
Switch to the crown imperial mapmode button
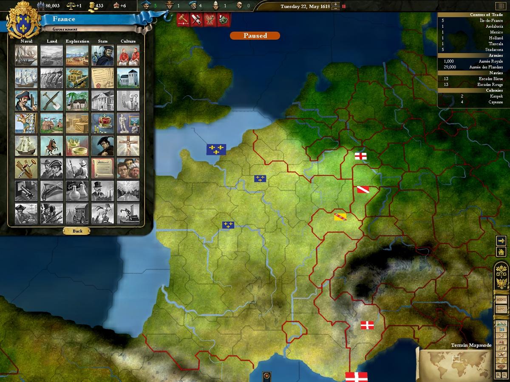tap(501, 342)
